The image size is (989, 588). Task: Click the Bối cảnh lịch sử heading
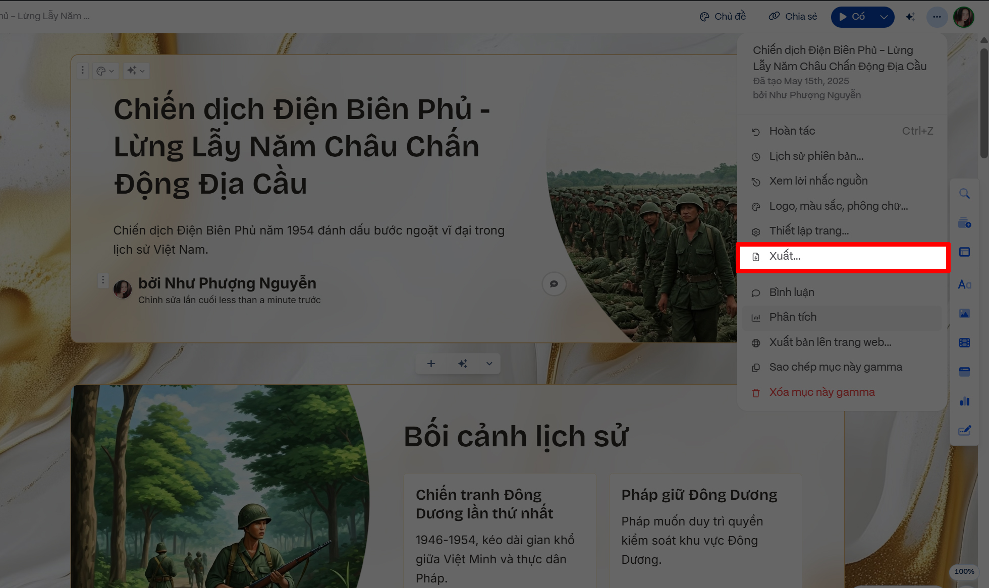click(516, 436)
